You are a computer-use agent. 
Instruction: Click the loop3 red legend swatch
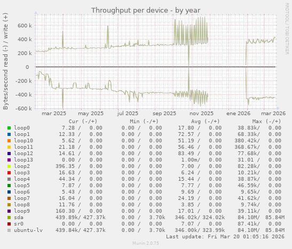click(9, 173)
